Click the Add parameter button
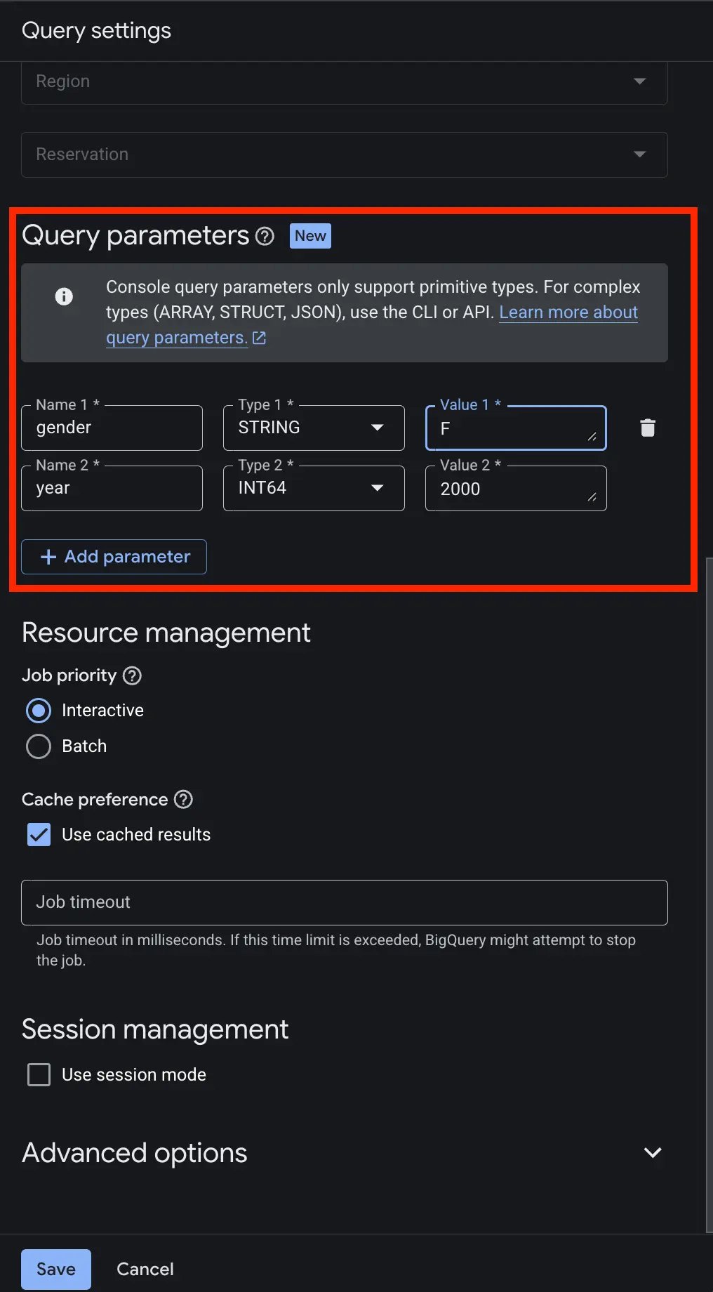The image size is (713, 1292). tap(114, 557)
